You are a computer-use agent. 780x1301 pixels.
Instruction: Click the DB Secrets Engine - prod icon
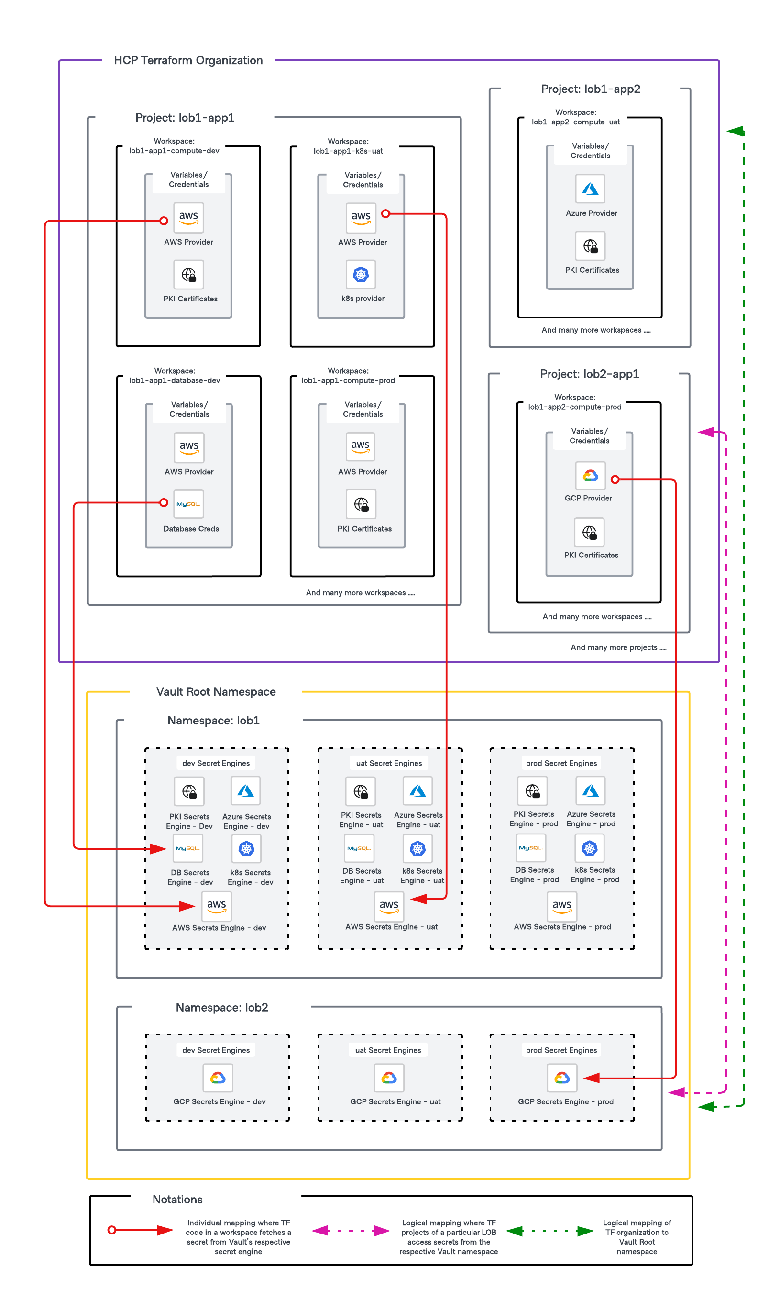tap(531, 848)
